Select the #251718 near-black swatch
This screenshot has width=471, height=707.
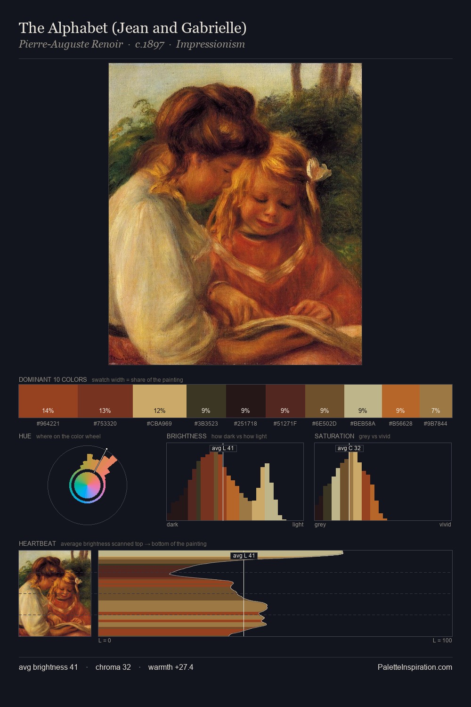point(246,401)
